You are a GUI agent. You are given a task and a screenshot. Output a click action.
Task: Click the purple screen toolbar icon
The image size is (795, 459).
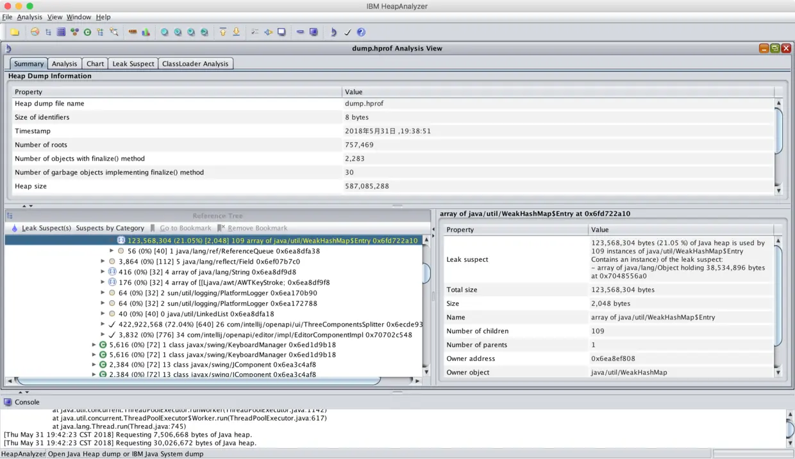click(x=314, y=32)
